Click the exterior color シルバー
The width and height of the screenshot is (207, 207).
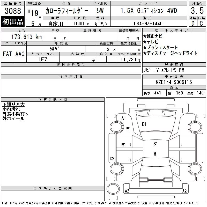pos(56,49)
